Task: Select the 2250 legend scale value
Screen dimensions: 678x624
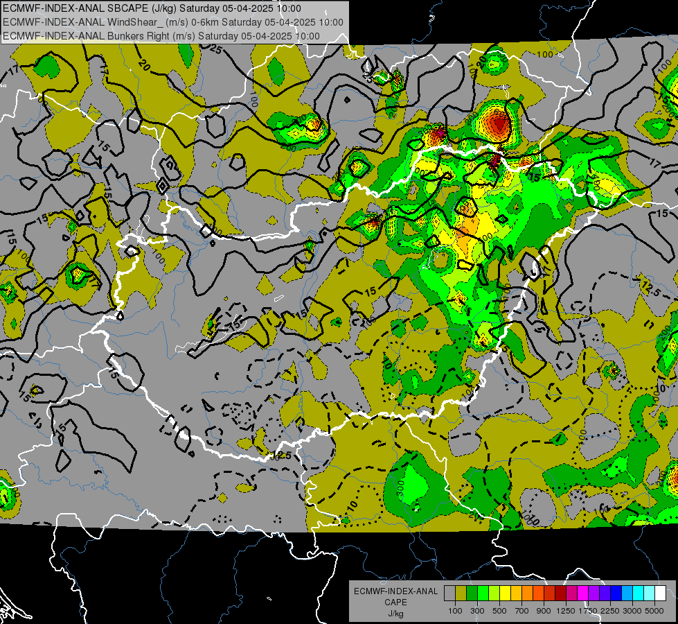Action: point(611,611)
